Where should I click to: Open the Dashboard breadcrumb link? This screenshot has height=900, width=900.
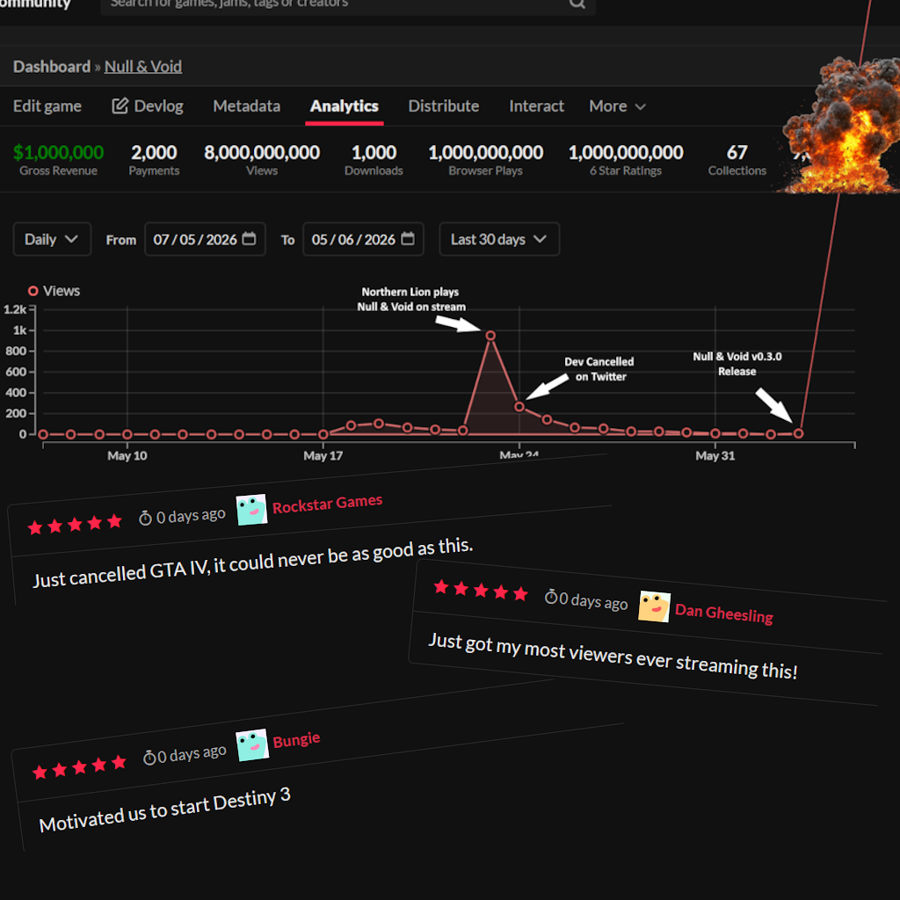pos(52,67)
